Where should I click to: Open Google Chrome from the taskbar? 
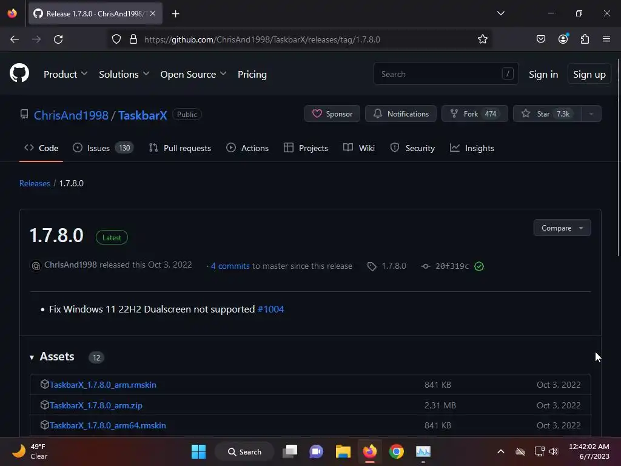pyautogui.click(x=397, y=451)
